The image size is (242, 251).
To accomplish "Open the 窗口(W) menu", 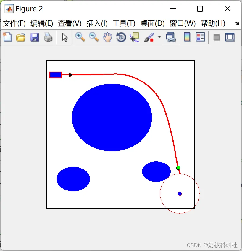I will coord(183,23).
